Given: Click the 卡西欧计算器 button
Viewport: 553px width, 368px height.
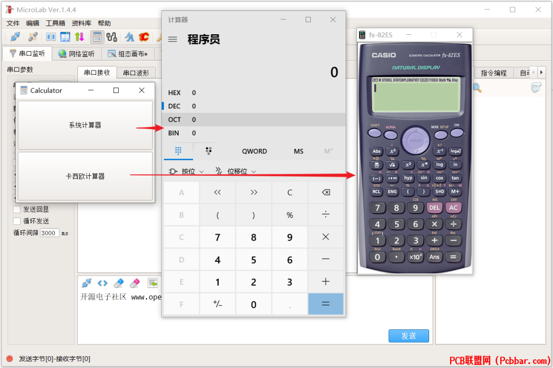Looking at the screenshot, I should coord(85,176).
